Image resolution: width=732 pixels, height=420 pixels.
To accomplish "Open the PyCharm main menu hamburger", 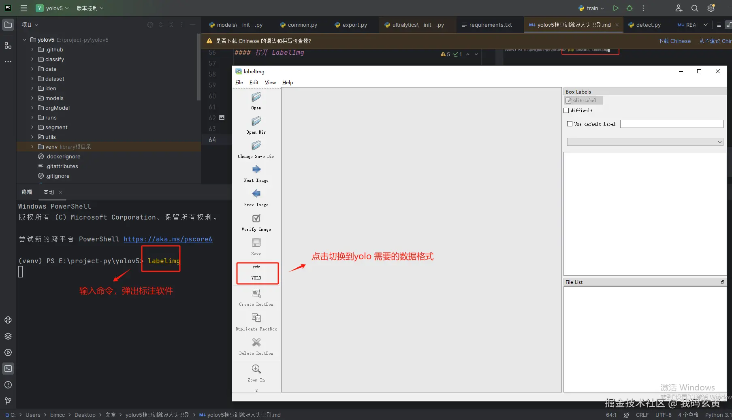I will pyautogui.click(x=24, y=8).
